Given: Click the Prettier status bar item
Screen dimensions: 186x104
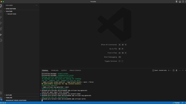Looking at the screenshot, I should [x=176, y=103].
